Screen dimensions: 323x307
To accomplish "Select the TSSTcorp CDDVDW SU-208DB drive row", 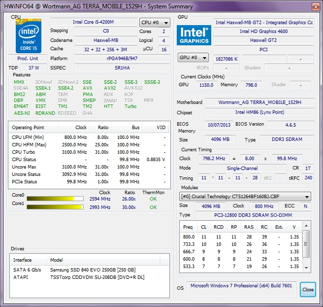I will [x=90, y=277].
